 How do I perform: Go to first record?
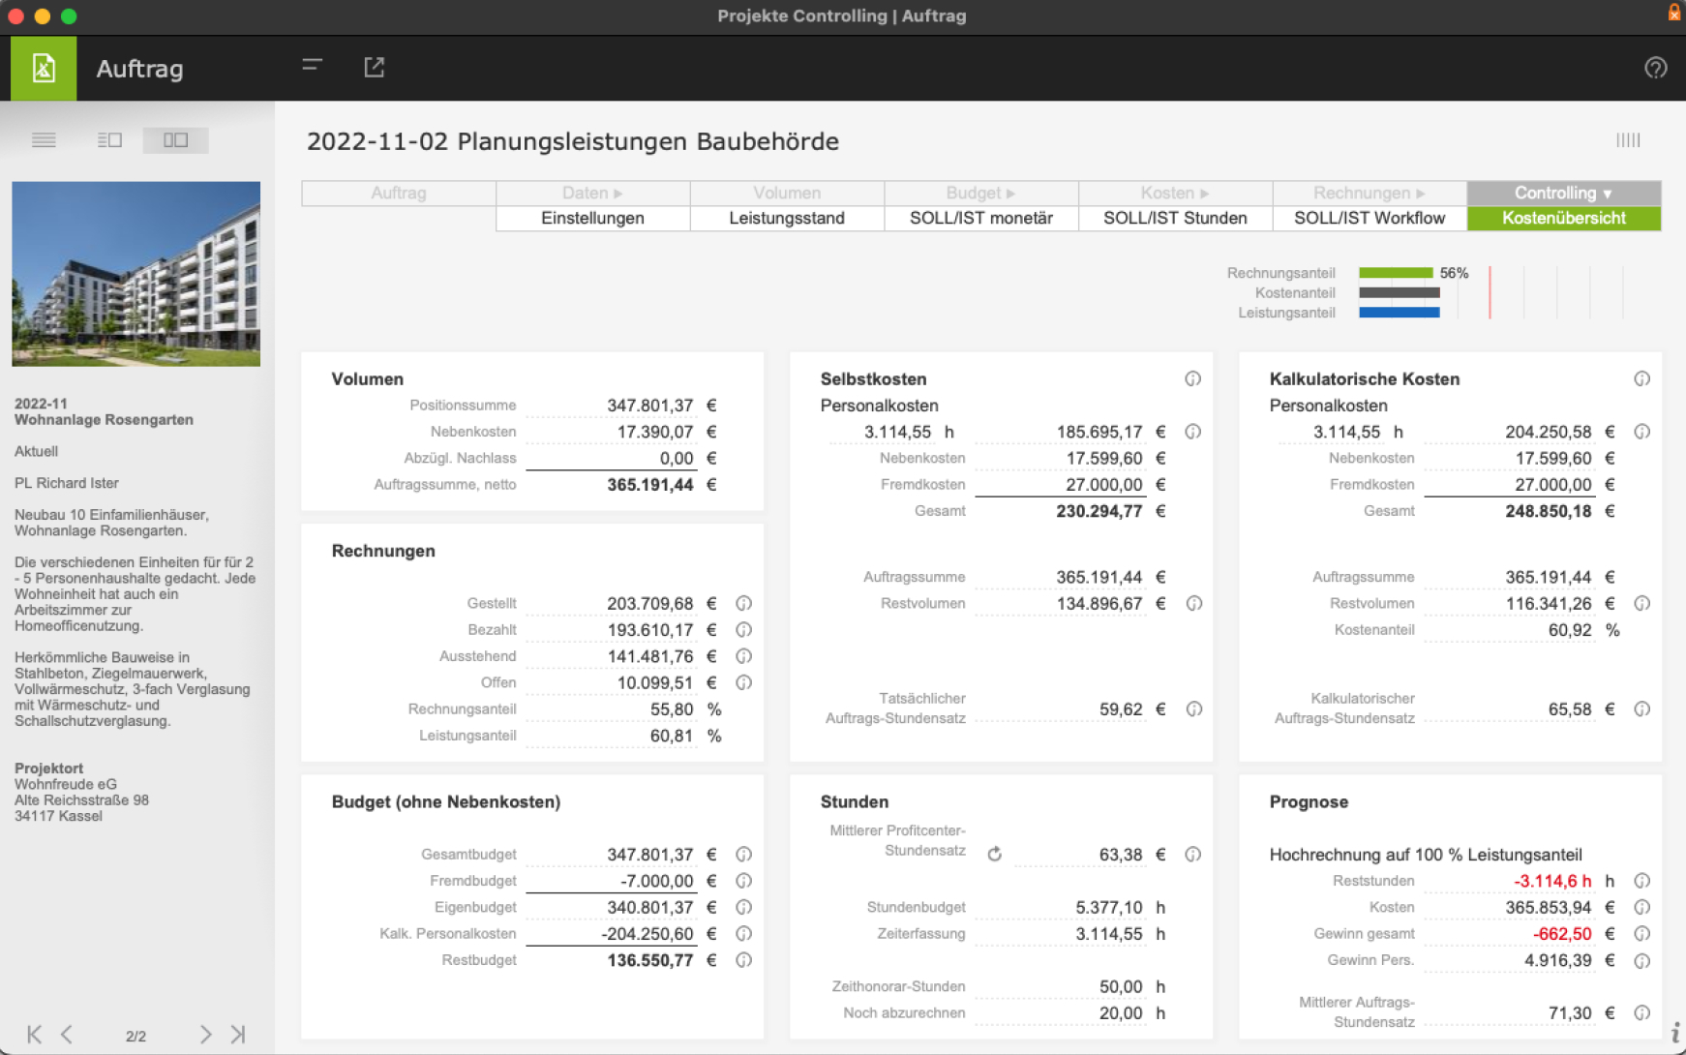(x=34, y=1034)
